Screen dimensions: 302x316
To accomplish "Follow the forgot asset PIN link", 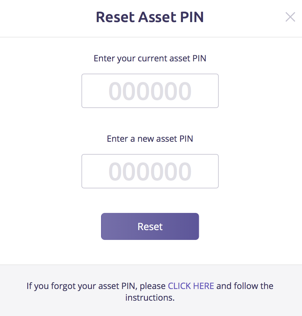I will coord(191,286).
